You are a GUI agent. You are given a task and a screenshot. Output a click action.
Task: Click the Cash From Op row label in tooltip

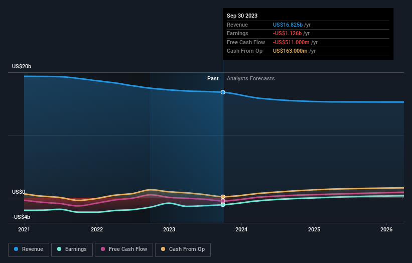pyautogui.click(x=244, y=51)
